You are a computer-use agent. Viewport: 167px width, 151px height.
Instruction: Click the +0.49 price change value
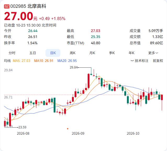pyautogui.click(x=44, y=19)
